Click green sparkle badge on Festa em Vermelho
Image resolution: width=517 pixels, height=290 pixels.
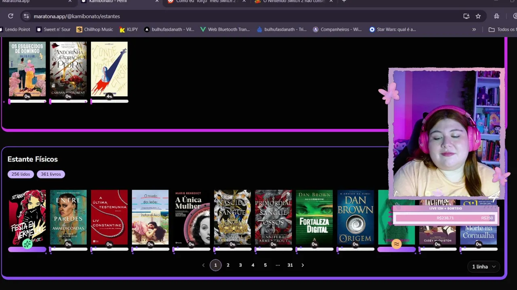(x=27, y=244)
